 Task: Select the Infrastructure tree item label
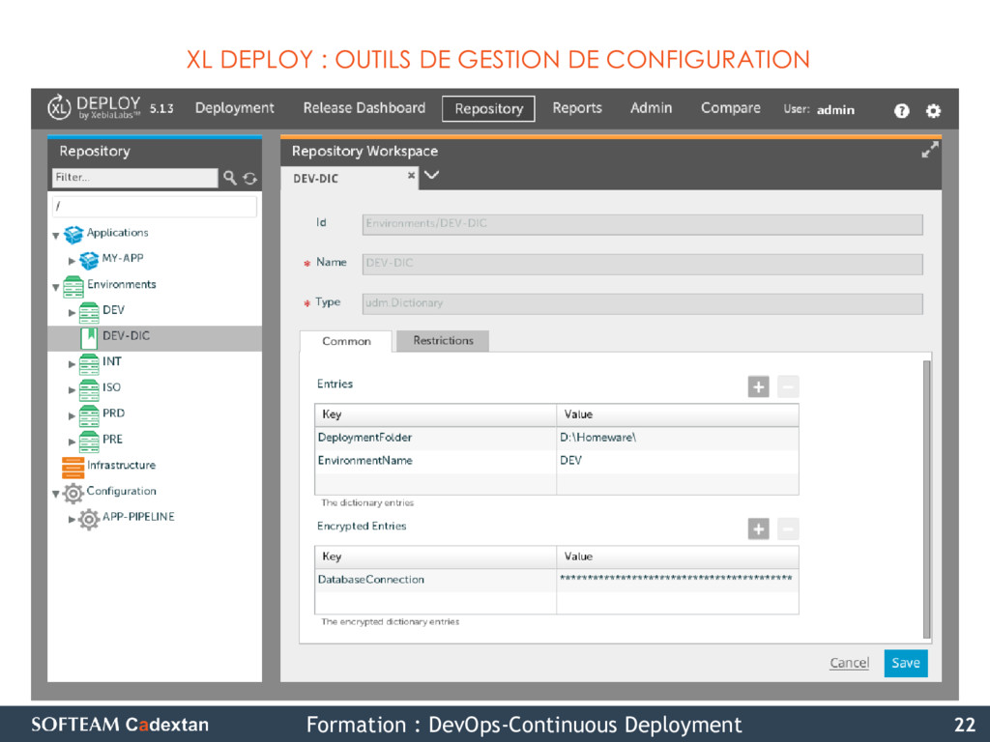click(x=121, y=466)
